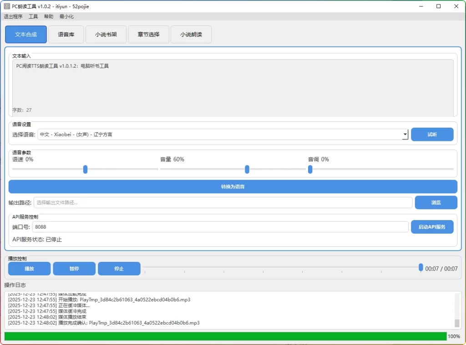466x345 pixels.
Task: Click the 暂停 pause button
Action: coord(74,268)
